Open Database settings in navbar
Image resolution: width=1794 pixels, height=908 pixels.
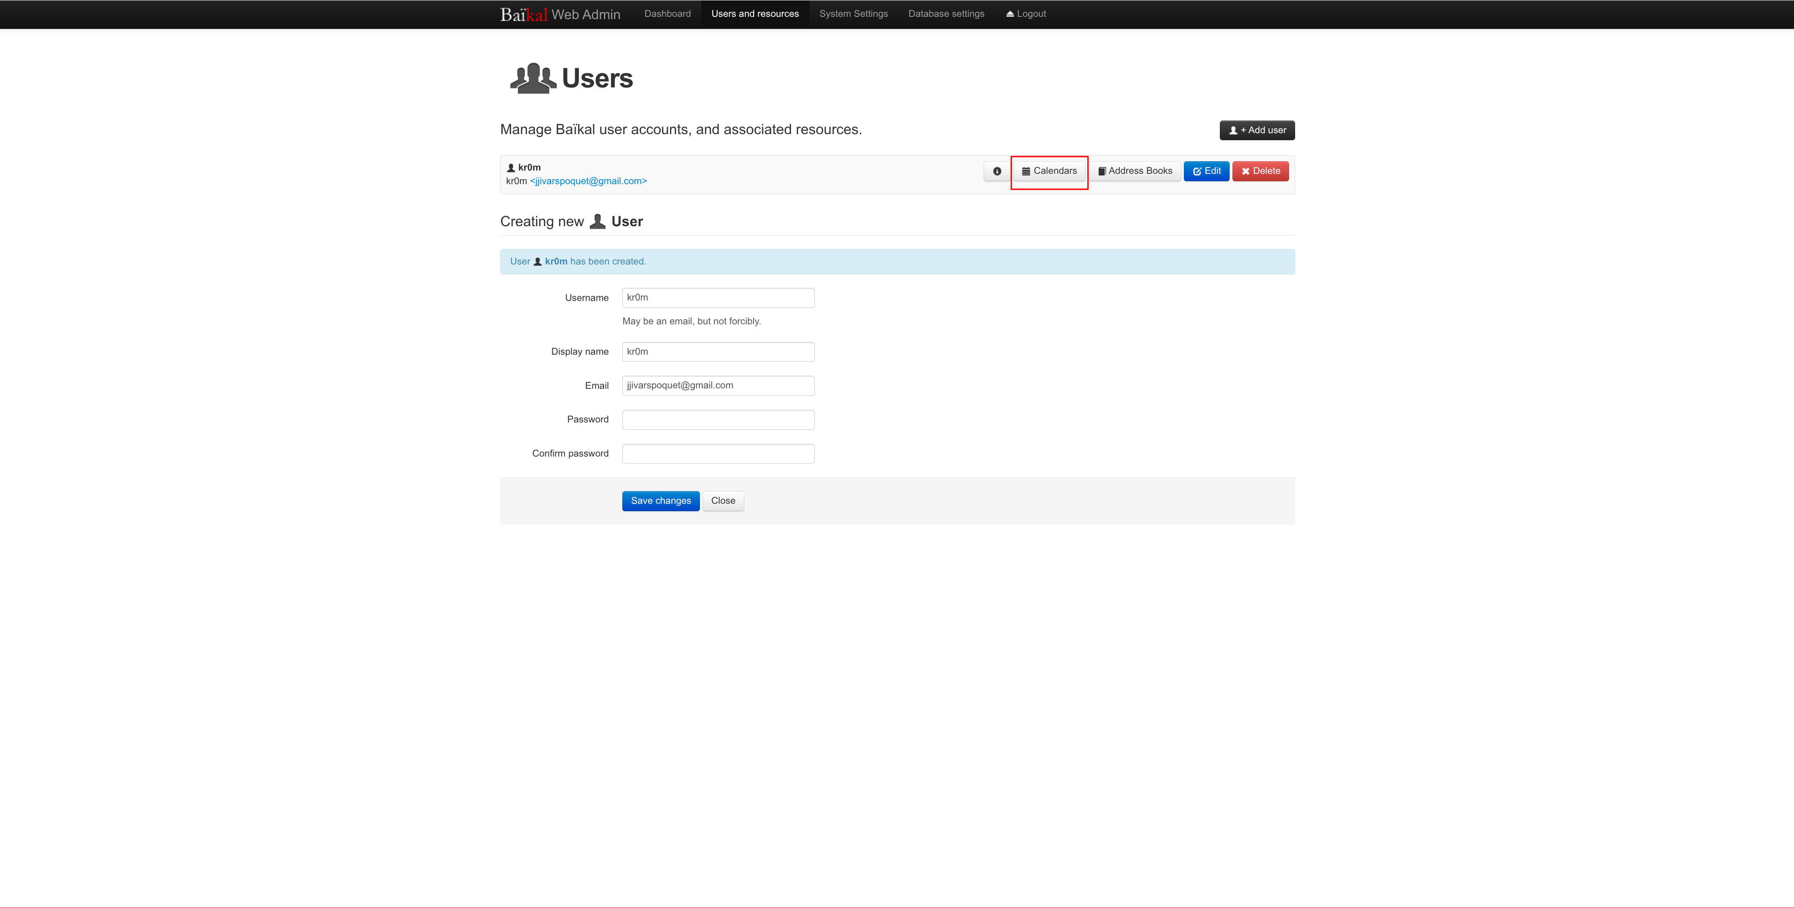946,14
